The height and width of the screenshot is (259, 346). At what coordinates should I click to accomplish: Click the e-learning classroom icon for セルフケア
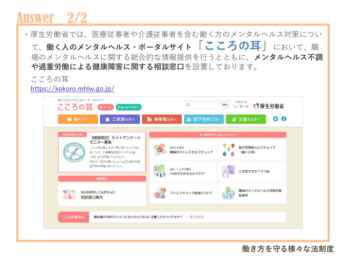[x=159, y=171]
